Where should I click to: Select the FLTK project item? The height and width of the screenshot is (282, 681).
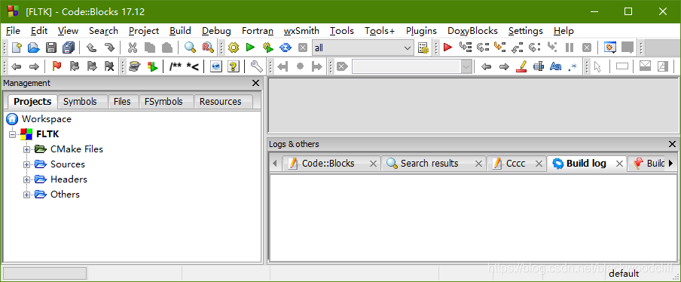point(47,134)
